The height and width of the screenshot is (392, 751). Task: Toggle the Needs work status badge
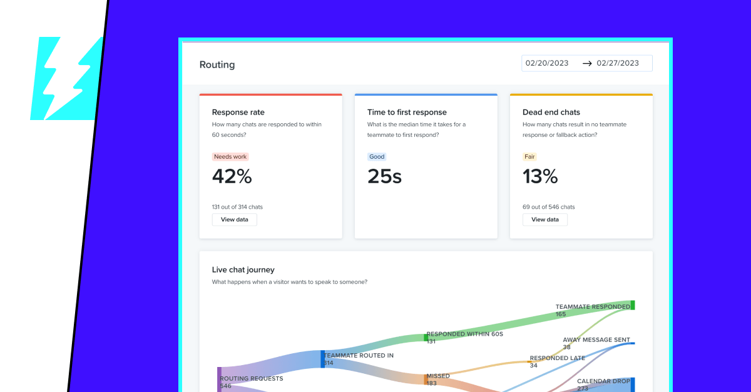click(230, 156)
